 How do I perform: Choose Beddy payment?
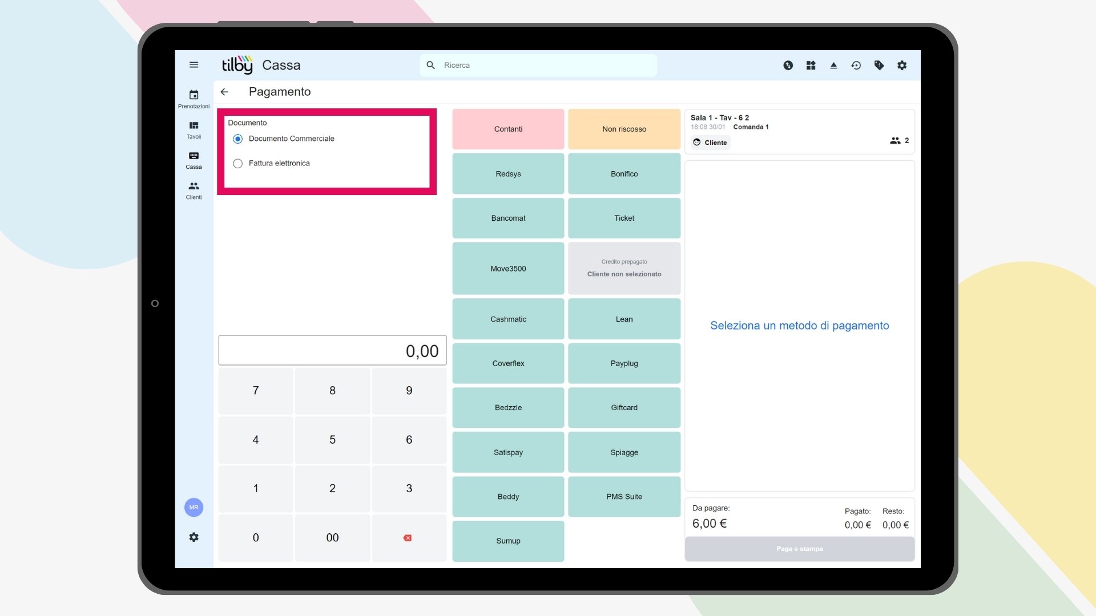click(x=508, y=497)
